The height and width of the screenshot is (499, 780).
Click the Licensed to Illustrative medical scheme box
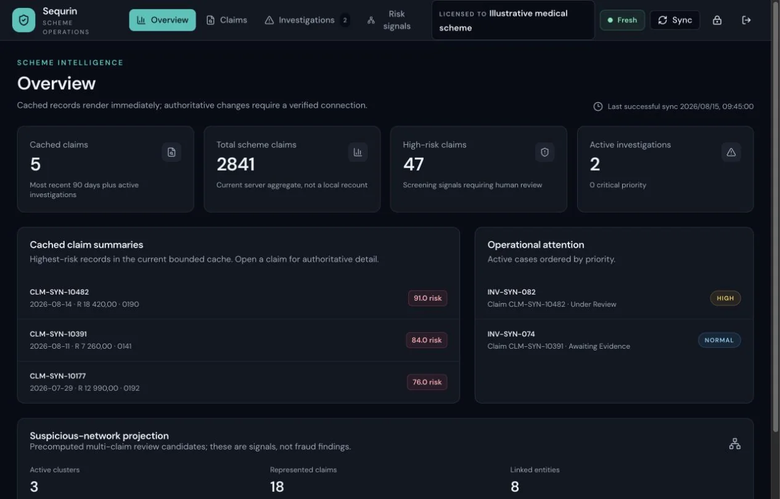[x=513, y=20]
